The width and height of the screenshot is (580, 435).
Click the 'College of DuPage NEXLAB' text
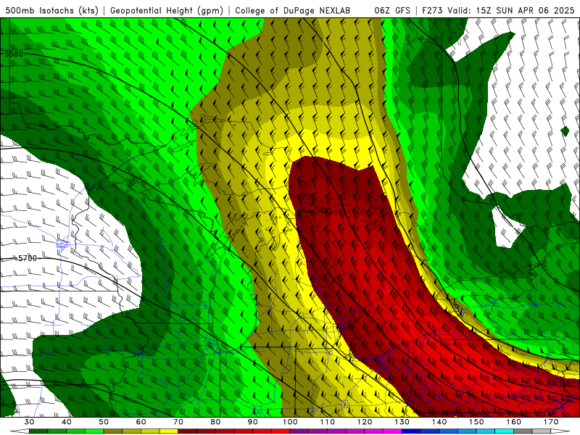[293, 10]
